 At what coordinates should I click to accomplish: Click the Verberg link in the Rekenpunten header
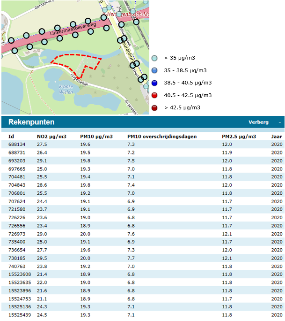point(258,122)
